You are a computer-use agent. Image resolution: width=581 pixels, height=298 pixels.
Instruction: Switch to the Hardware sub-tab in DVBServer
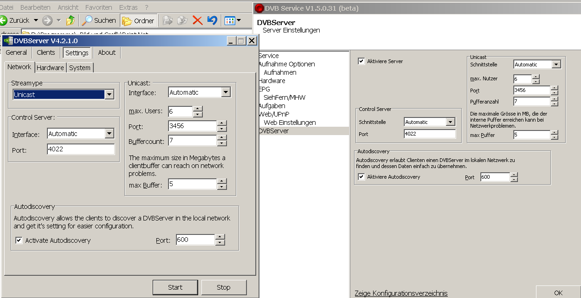tap(50, 68)
